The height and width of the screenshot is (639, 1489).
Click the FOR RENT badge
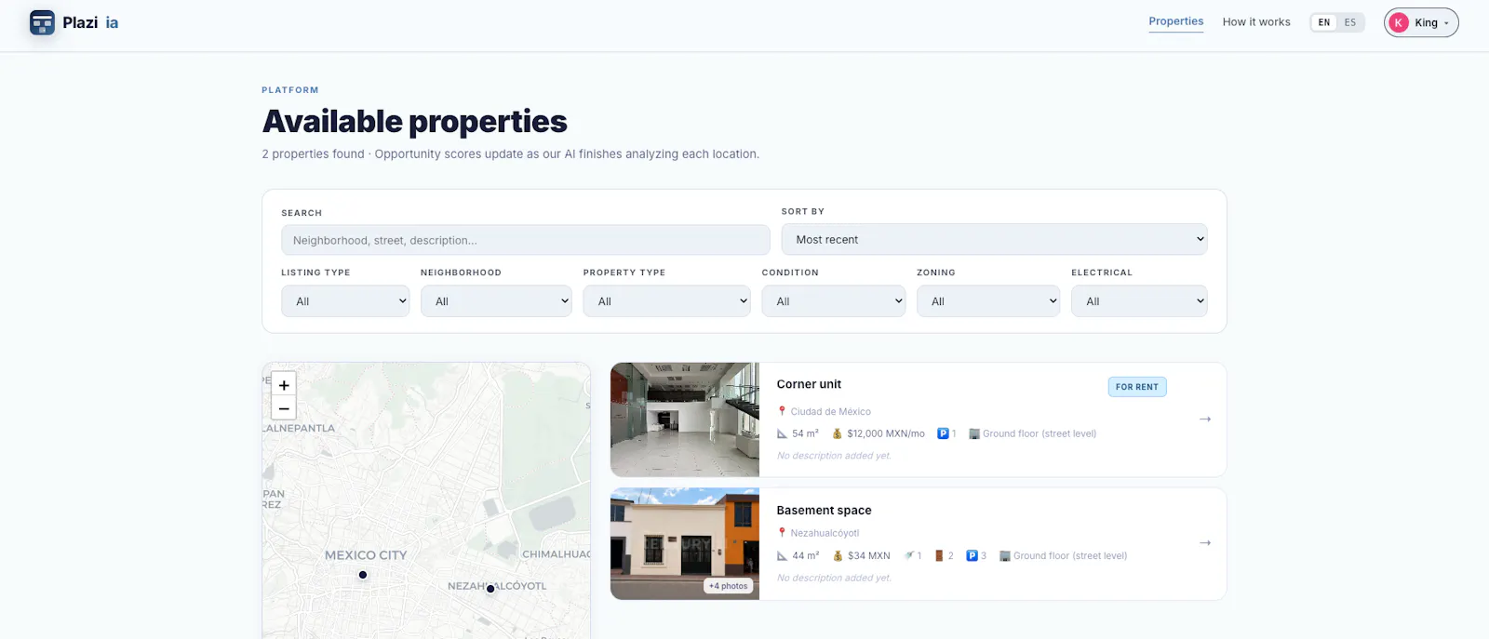pyautogui.click(x=1137, y=387)
